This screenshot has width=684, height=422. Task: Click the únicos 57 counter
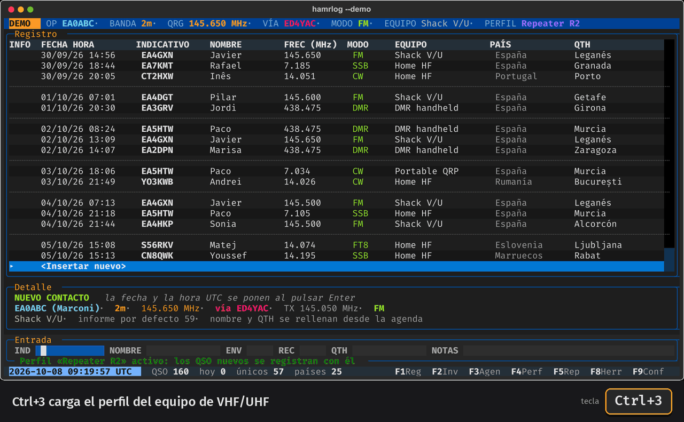260,371
